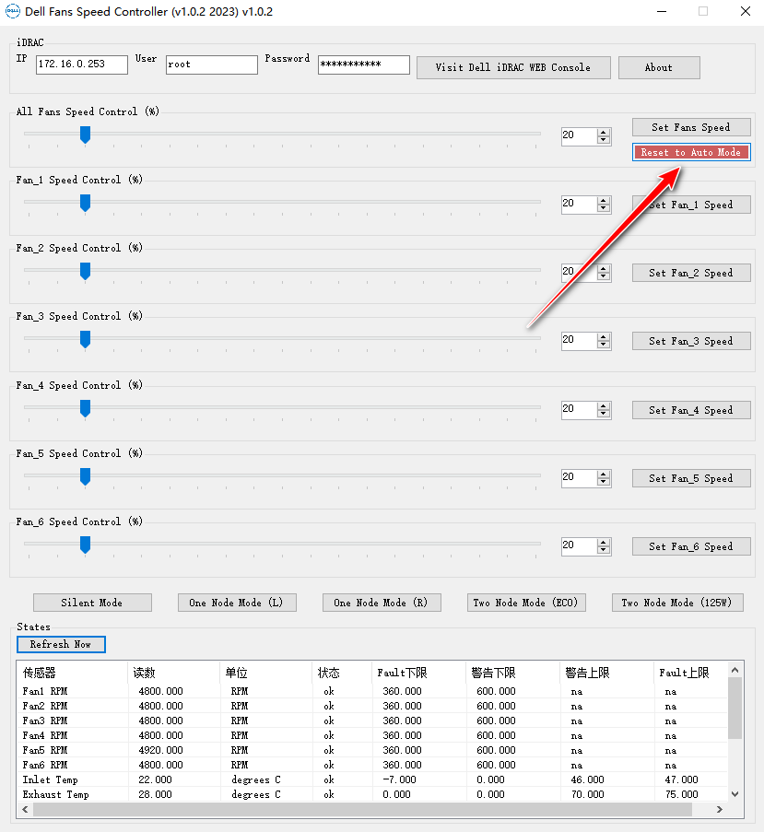
Task: Select Two Node Mode (ECO)
Action: (x=526, y=603)
